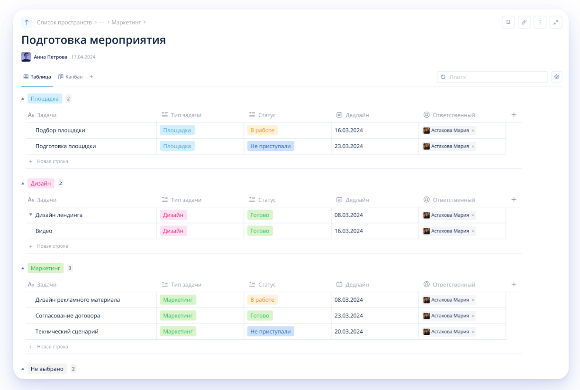This screenshot has width=580, height=390.
Task: Remove Астахова Мария from Технический сценарий row
Action: (473, 332)
